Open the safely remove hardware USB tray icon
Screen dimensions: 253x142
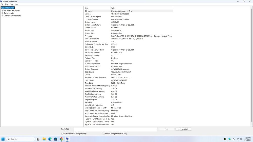tap(234, 139)
